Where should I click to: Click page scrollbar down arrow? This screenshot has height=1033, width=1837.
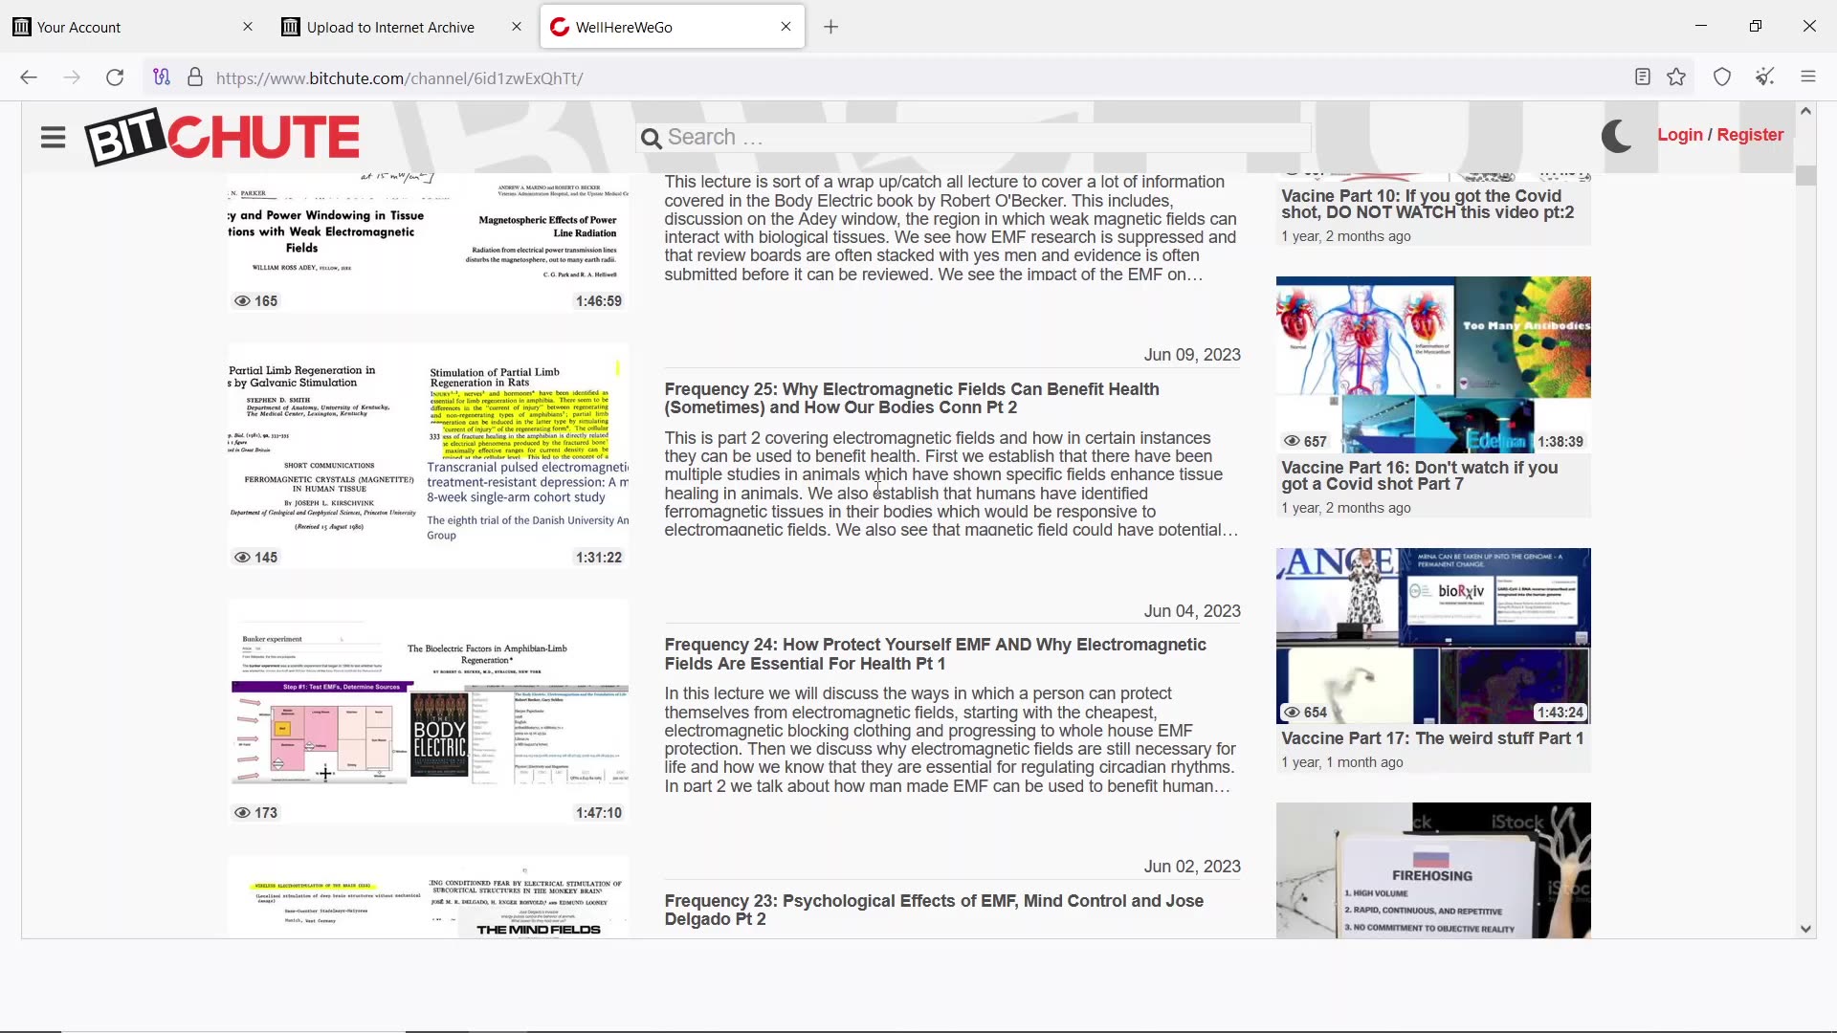tap(1805, 929)
